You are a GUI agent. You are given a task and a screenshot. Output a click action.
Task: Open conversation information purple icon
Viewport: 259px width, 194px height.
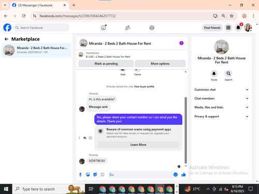[x=181, y=43]
